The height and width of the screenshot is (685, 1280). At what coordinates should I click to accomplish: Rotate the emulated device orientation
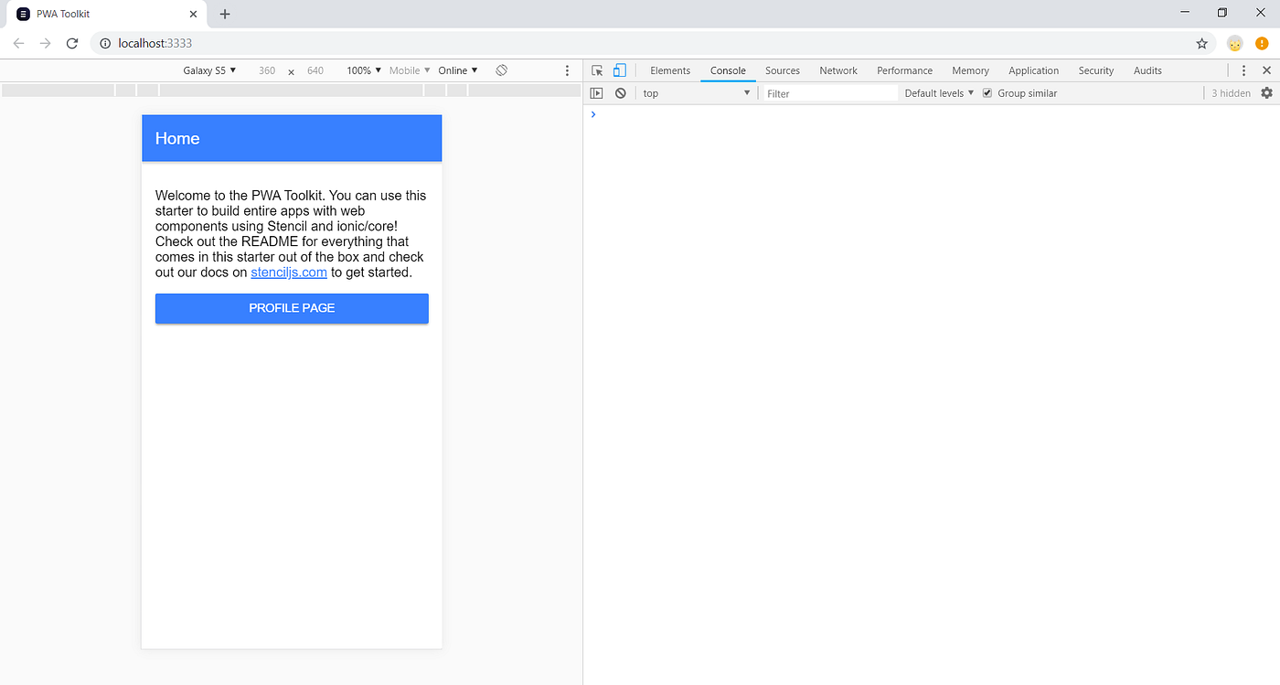click(x=499, y=70)
